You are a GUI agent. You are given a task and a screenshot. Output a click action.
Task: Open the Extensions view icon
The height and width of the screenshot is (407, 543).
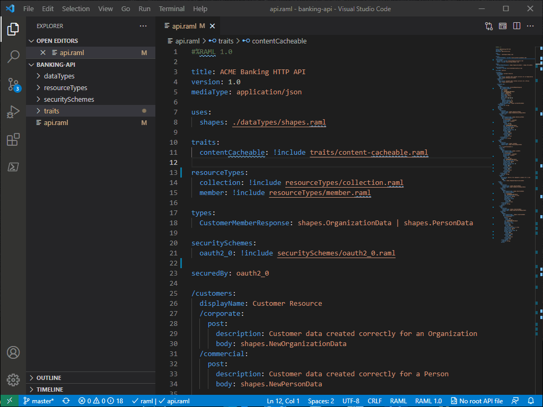pos(13,139)
